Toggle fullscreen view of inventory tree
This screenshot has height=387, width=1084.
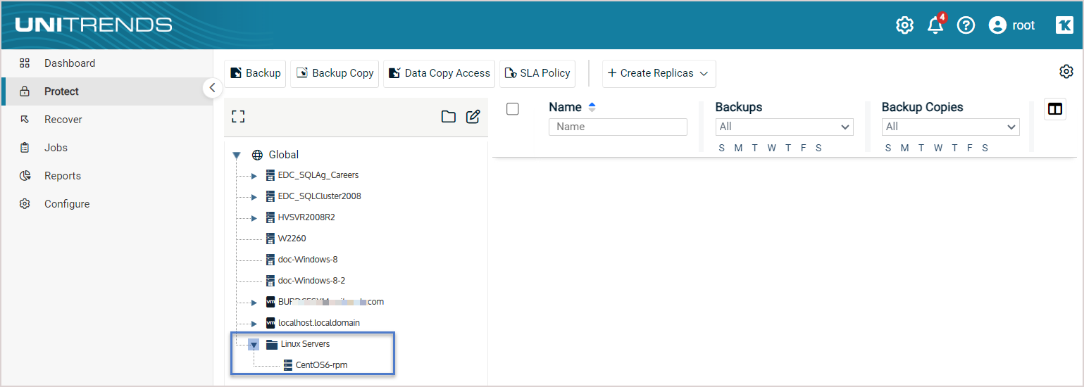coord(238,117)
